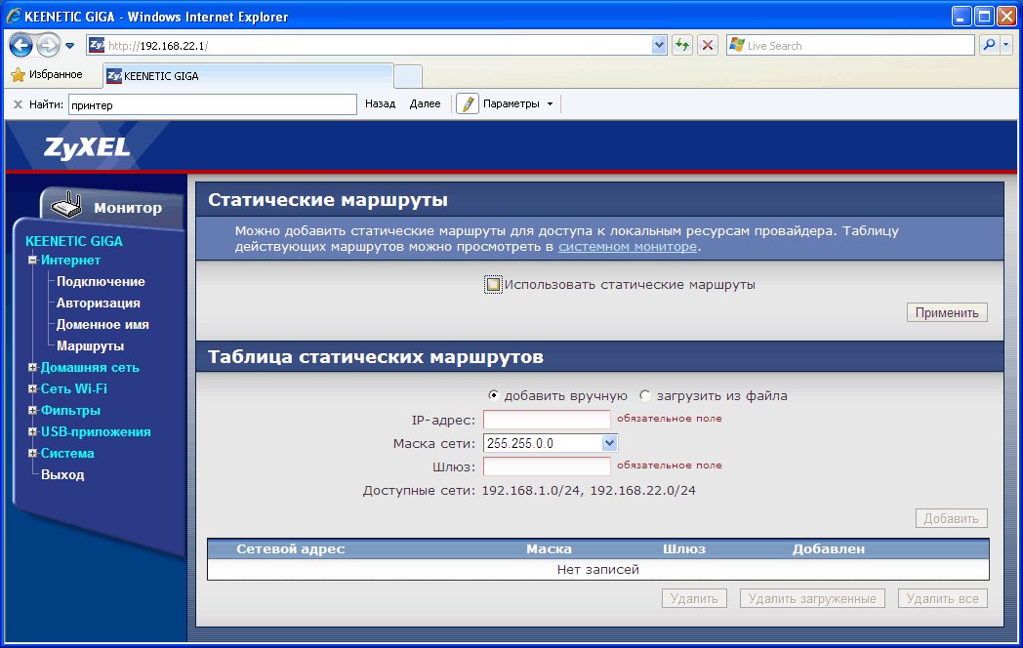This screenshot has width=1023, height=648.
Task: Open the search provider dropdown arrow
Action: [x=1005, y=45]
